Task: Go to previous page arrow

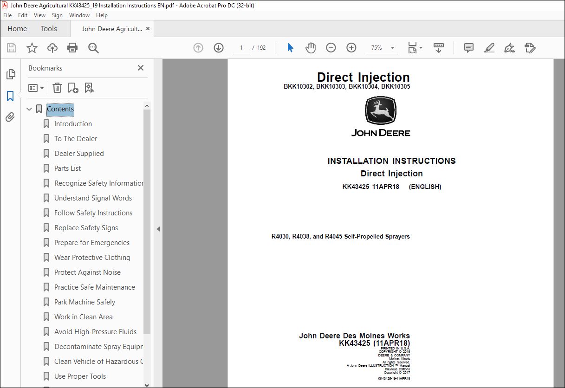Action: [x=198, y=48]
